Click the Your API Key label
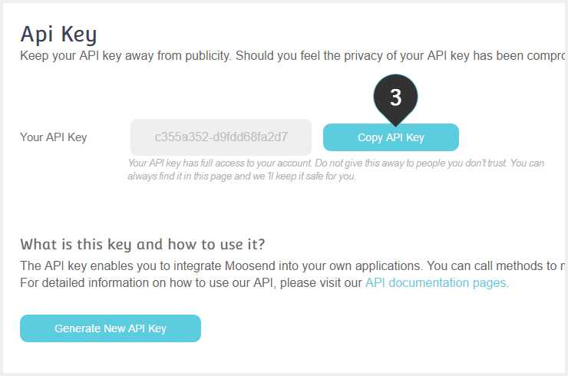This screenshot has height=376, width=568. point(54,137)
